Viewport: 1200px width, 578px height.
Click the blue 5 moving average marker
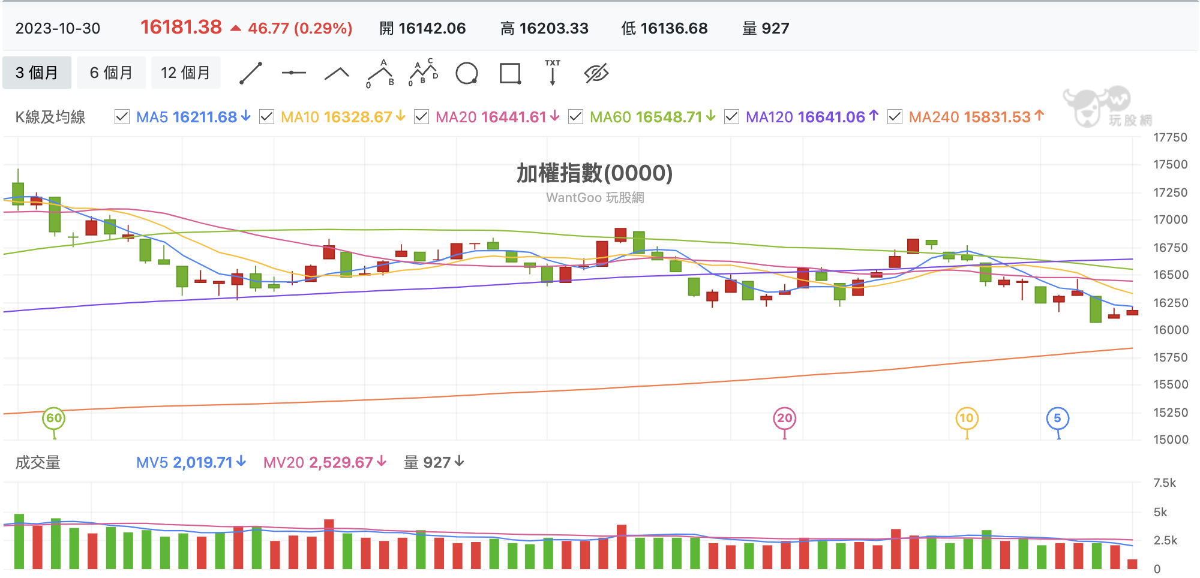[1058, 419]
